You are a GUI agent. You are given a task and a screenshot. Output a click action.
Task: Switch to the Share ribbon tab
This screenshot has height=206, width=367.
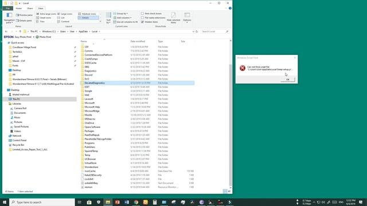tap(30, 9)
